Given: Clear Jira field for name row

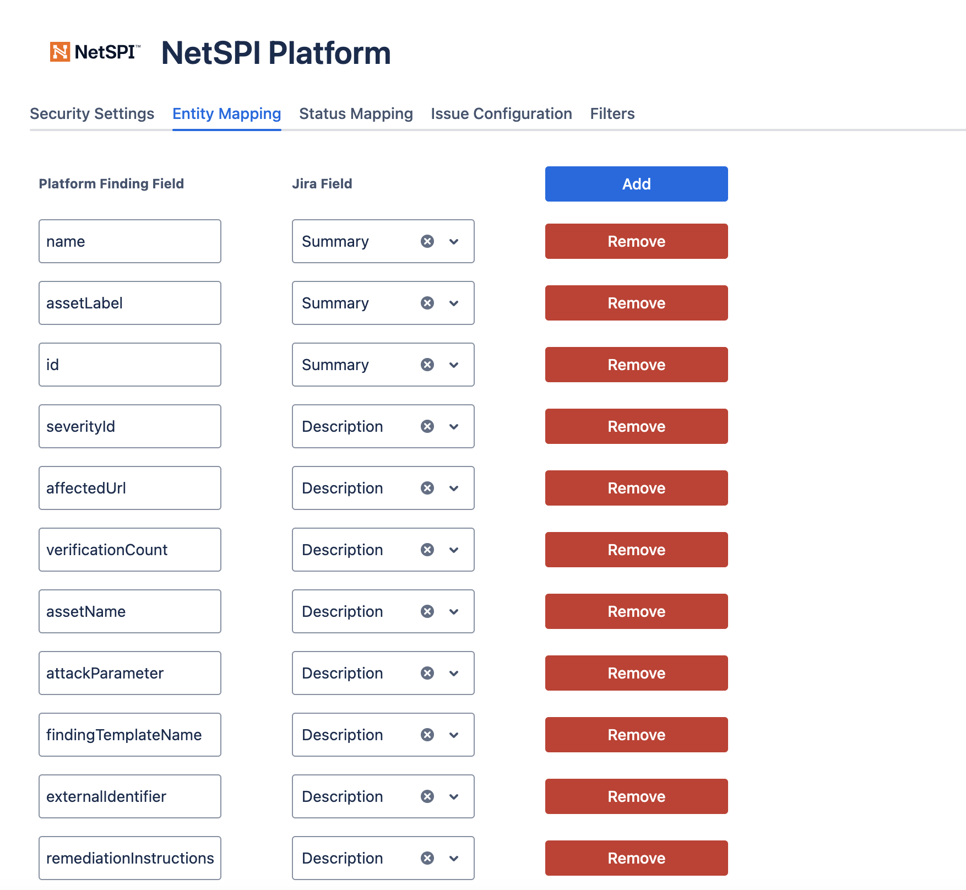Looking at the screenshot, I should pos(427,241).
